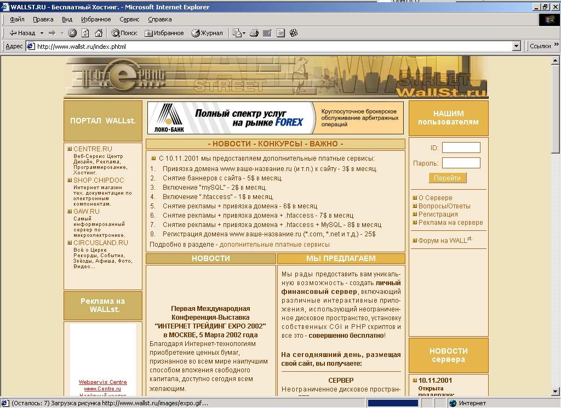Open the Файл menu
Screen dimensions: 561x408
[x=17, y=19]
